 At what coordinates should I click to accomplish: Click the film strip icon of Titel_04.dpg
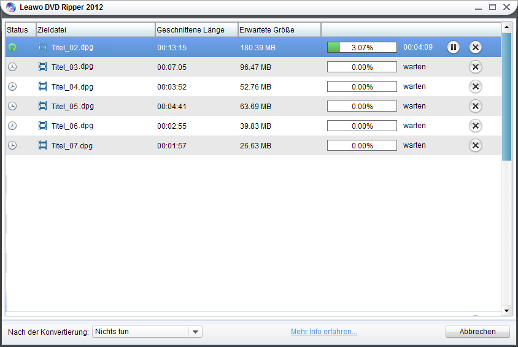tap(42, 86)
